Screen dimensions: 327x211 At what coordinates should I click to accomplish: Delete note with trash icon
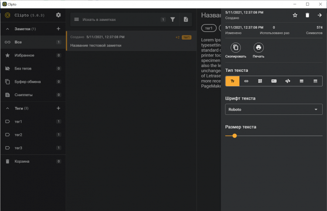[x=307, y=15]
